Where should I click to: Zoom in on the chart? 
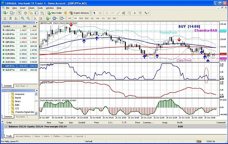(23, 18)
